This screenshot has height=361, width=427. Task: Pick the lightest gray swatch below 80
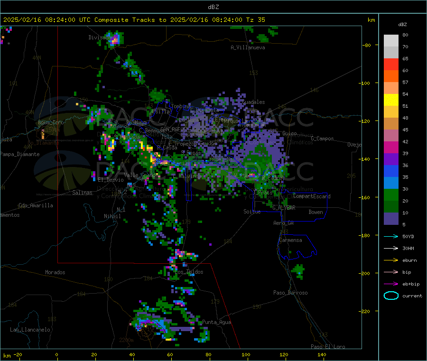[391, 41]
